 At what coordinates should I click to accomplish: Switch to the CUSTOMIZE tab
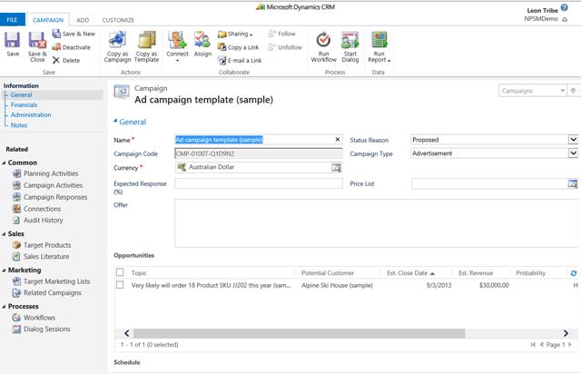118,20
